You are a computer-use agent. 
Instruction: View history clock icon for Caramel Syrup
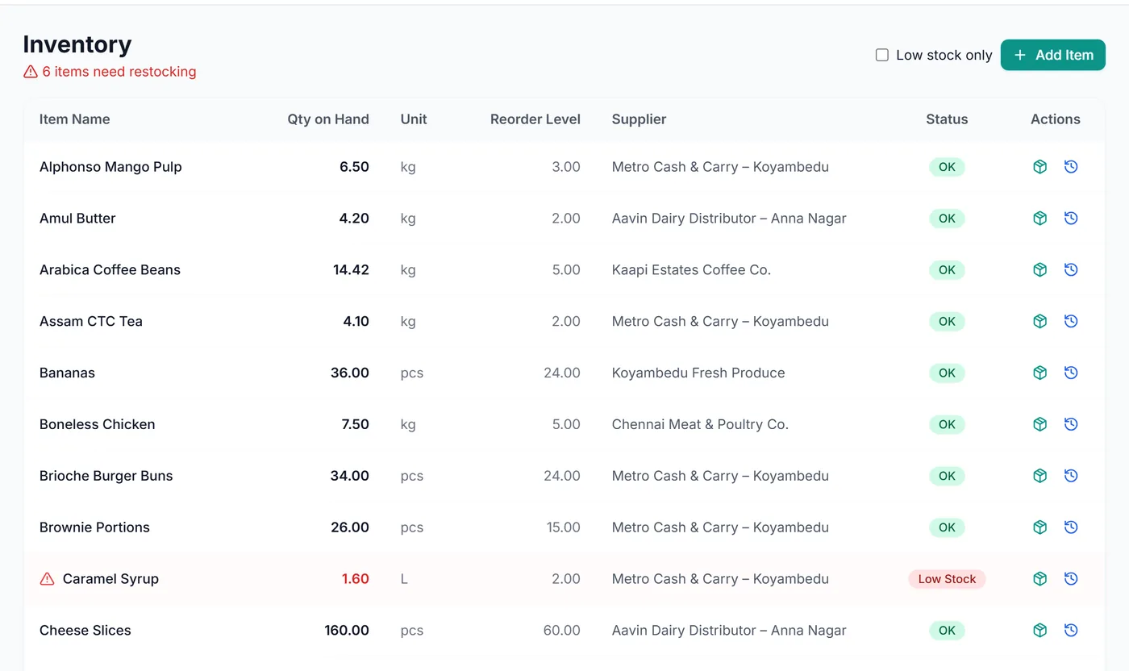[x=1071, y=579]
